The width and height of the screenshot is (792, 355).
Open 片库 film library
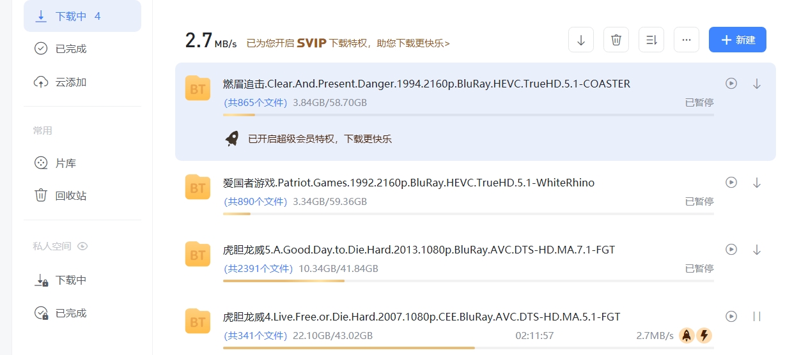(x=65, y=163)
